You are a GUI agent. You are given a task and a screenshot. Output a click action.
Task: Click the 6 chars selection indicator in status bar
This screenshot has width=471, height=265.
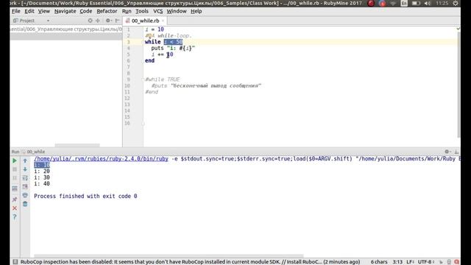(379, 262)
